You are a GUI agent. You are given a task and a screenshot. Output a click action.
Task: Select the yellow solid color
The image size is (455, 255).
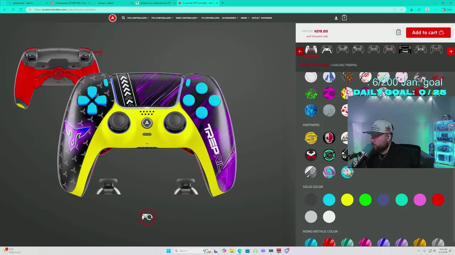347,200
